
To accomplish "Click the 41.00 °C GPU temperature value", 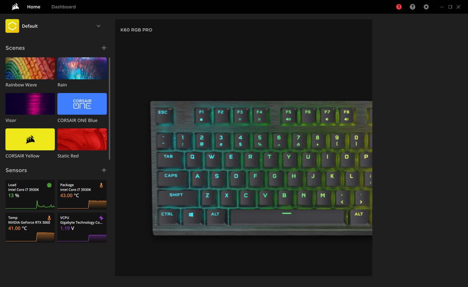I will click(x=17, y=228).
